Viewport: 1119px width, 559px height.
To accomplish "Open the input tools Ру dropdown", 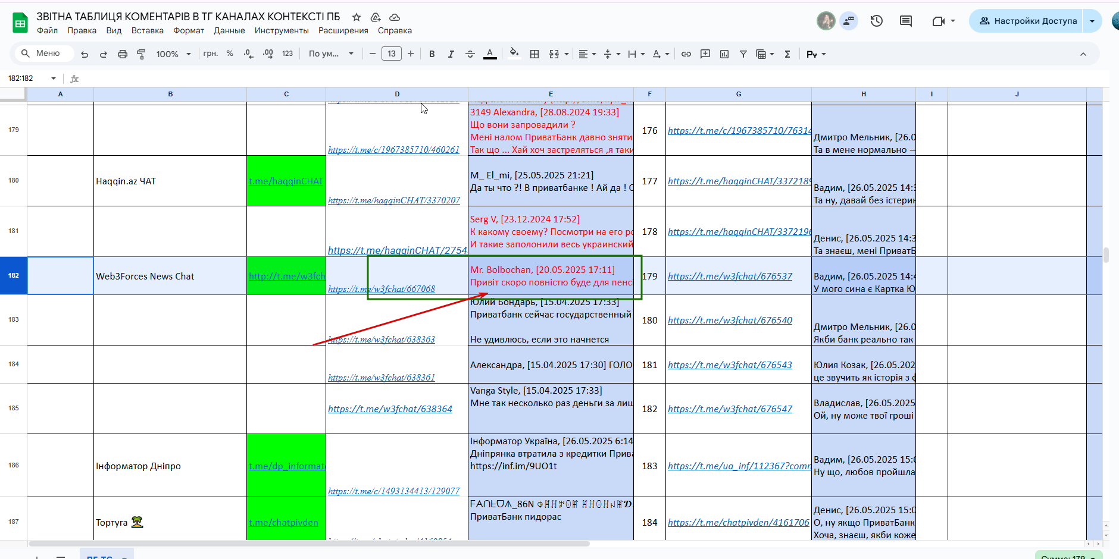I will (816, 54).
